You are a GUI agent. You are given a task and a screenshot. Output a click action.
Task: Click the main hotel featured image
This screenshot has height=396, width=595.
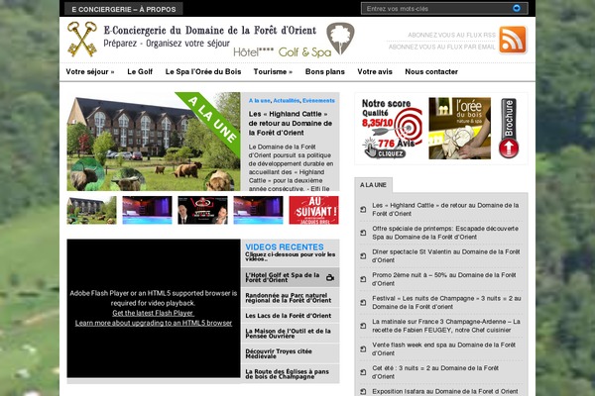coord(154,142)
